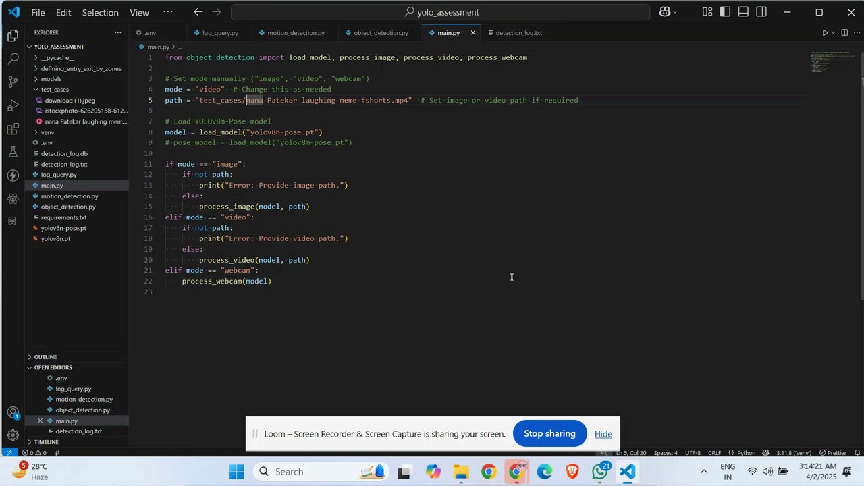The width and height of the screenshot is (864, 486).
Task: Expand the models folder
Action: coord(51,79)
